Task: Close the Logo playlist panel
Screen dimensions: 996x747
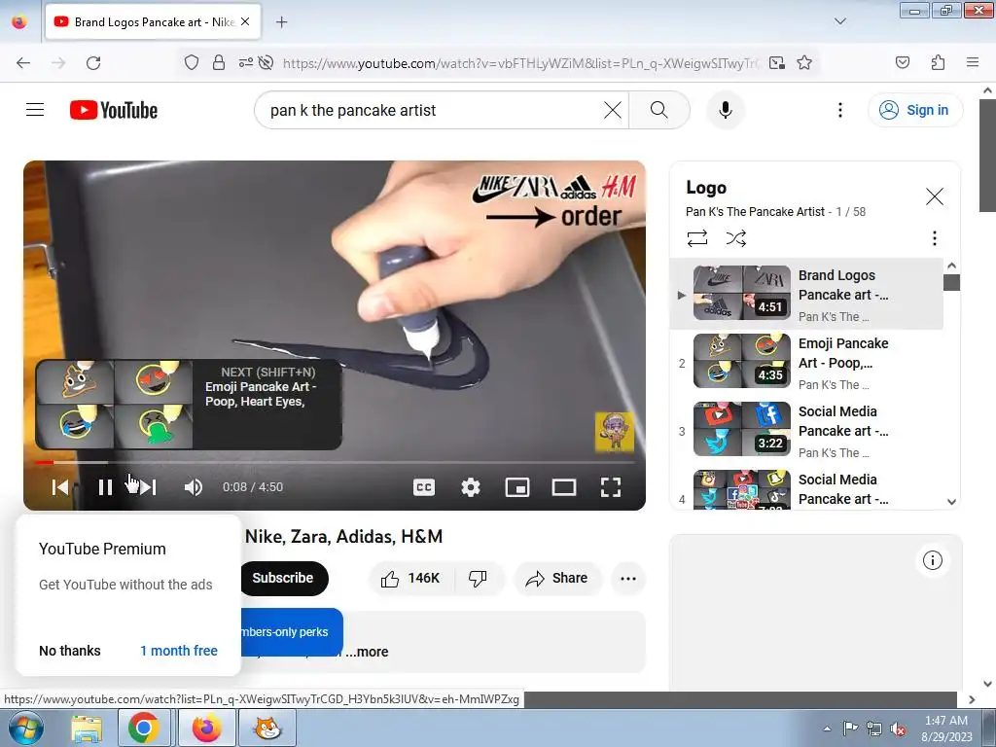Action: (x=934, y=196)
